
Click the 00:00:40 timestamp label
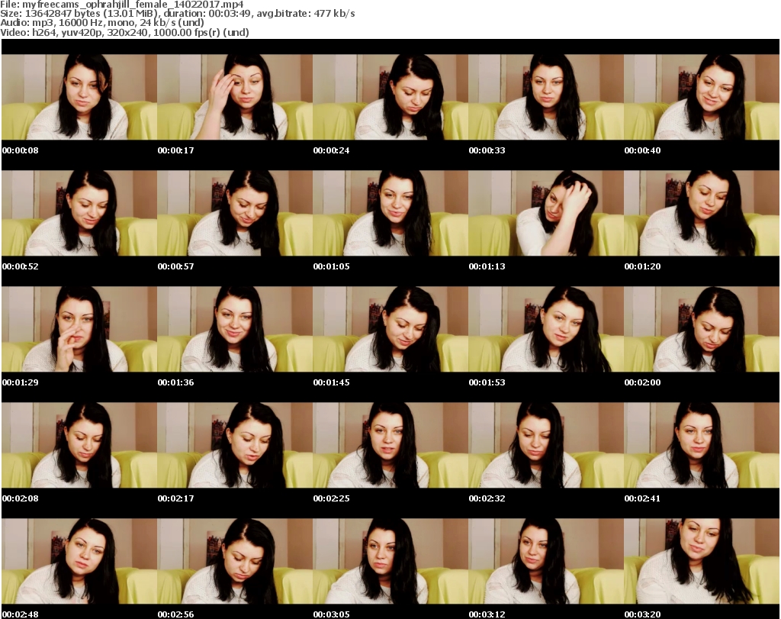click(x=642, y=150)
